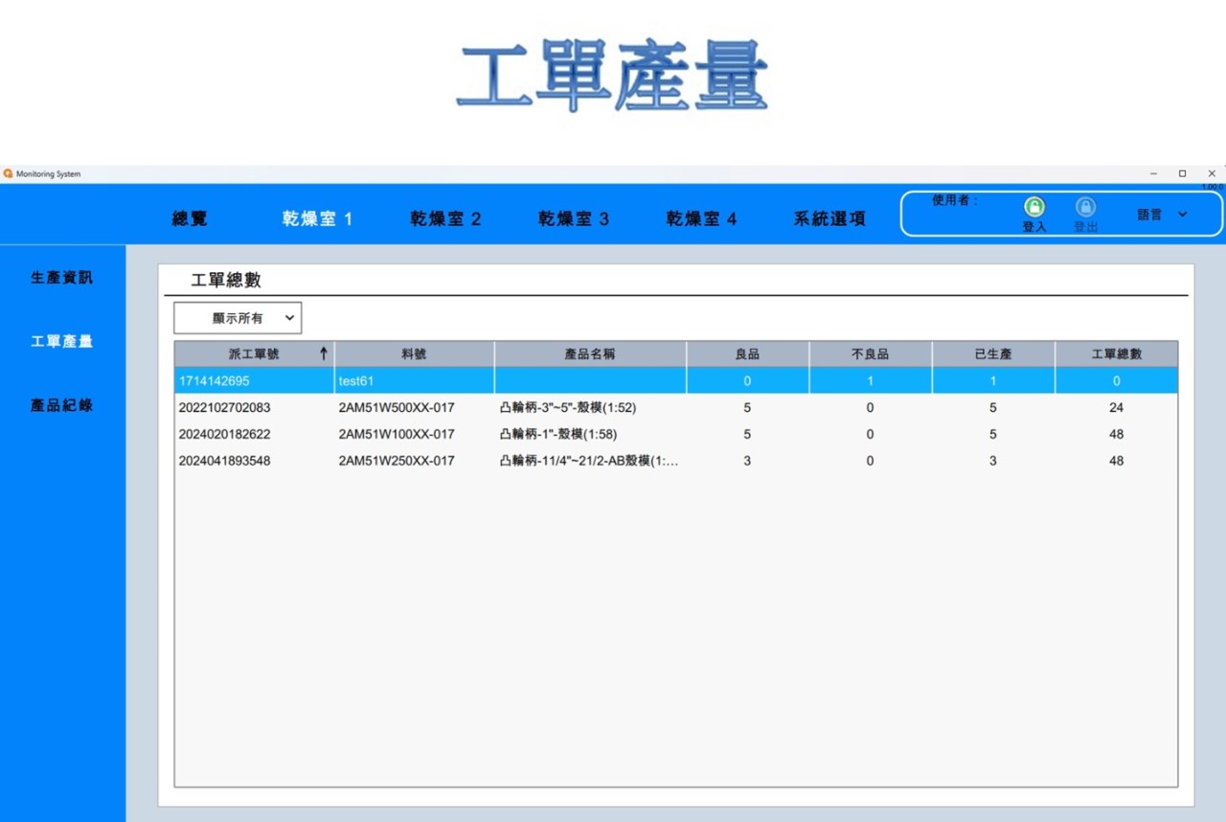Select 工單產量 in the left sidebar
This screenshot has height=822, width=1226.
coord(62,341)
